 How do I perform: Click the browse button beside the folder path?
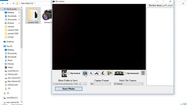click(85, 84)
